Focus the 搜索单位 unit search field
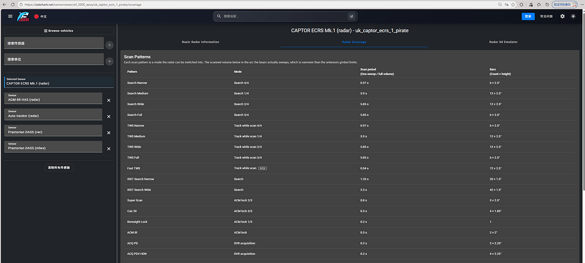The image size is (585, 263). pyautogui.click(x=54, y=59)
